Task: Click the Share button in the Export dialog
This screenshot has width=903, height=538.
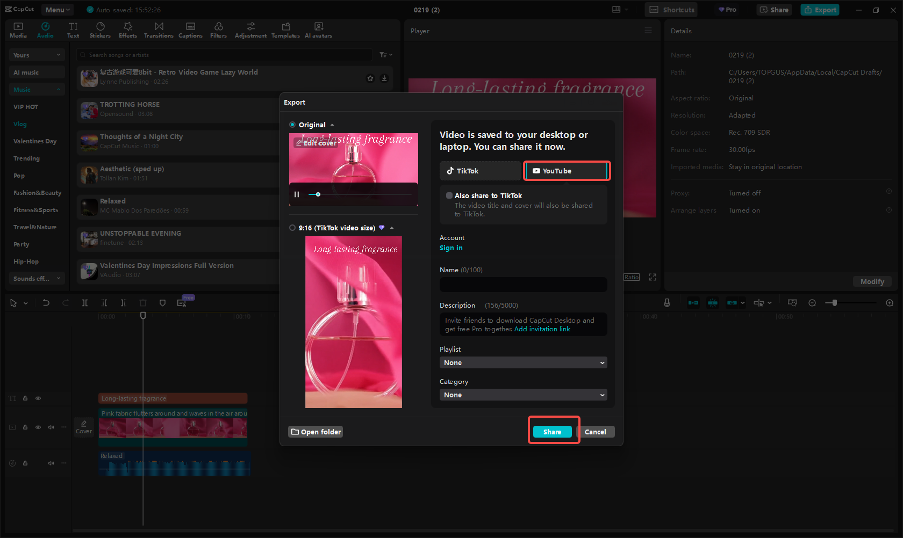Action: pos(553,432)
